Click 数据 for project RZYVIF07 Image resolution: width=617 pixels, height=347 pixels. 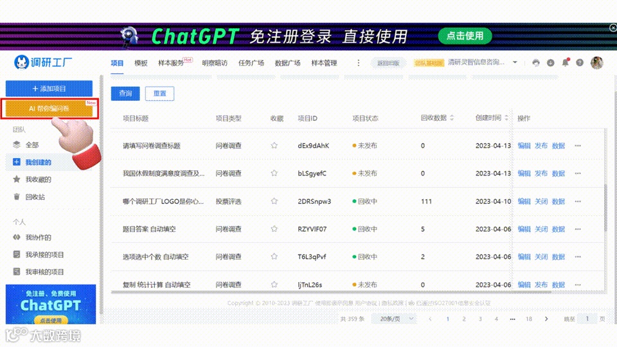click(559, 229)
